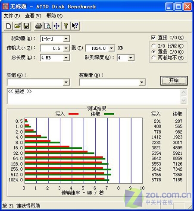Expand the 传输大小 dropdown showing 0.5
194x211 pixels.
[x=66, y=48]
